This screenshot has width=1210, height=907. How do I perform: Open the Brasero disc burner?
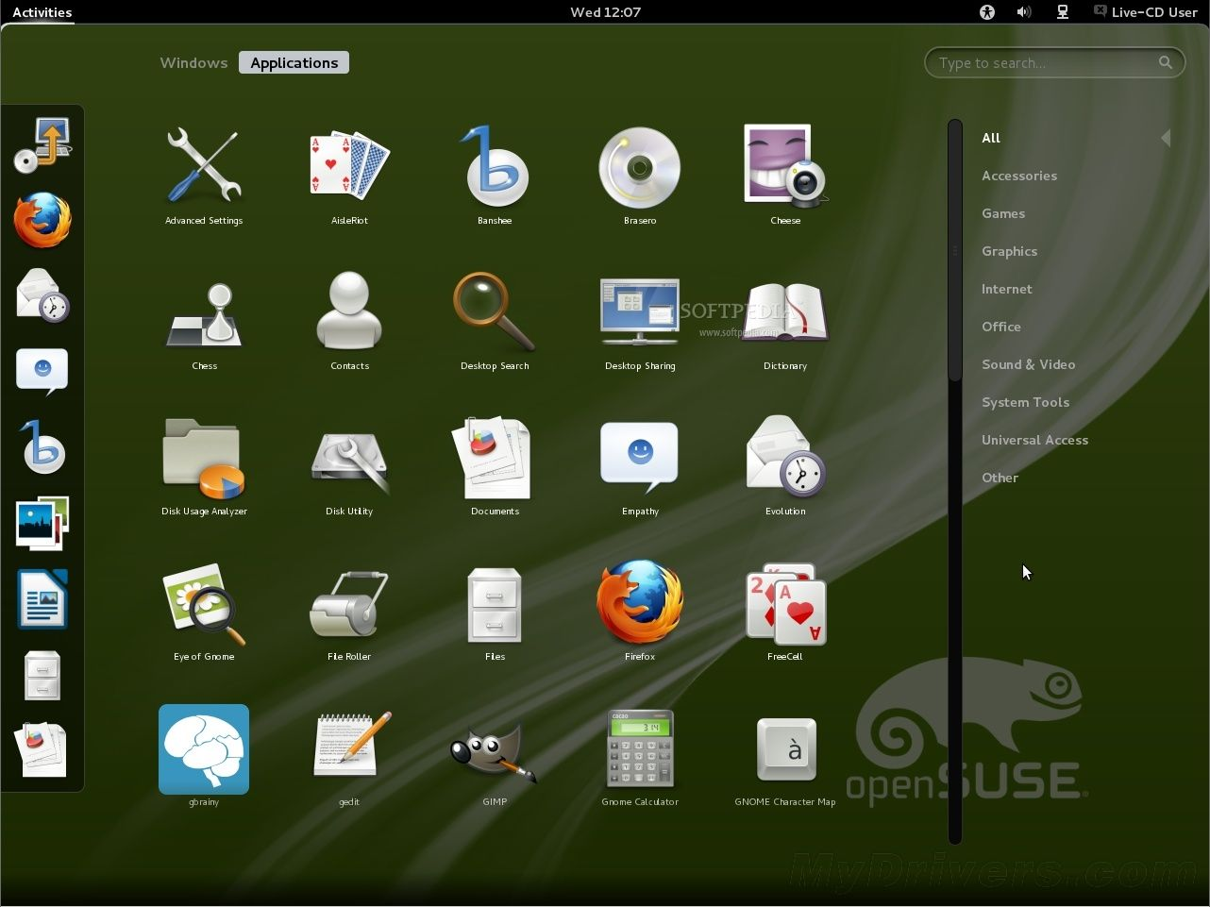(x=640, y=165)
